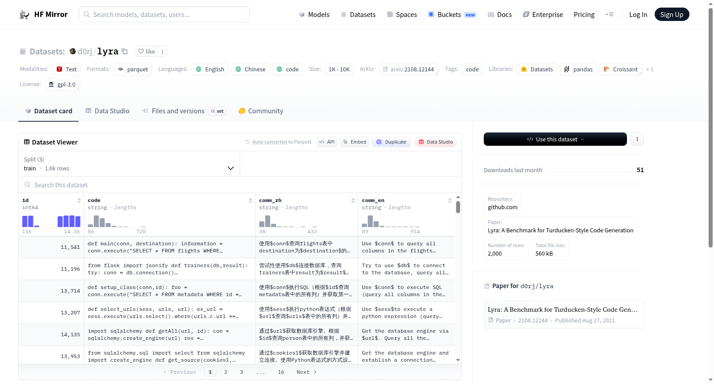The width and height of the screenshot is (714, 384).
Task: Open the Use this dataset dropdown
Action: (x=555, y=139)
